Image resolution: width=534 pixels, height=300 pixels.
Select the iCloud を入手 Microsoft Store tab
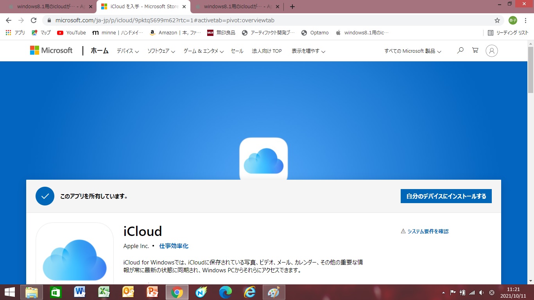[143, 7]
